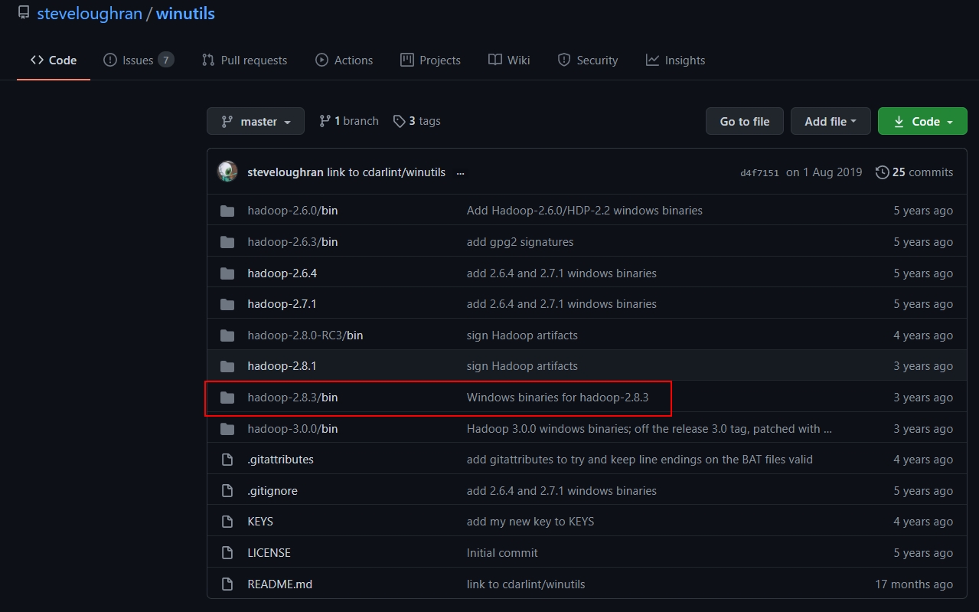Switch to the Code tab
Viewport: 979px width, 612px height.
tap(53, 60)
